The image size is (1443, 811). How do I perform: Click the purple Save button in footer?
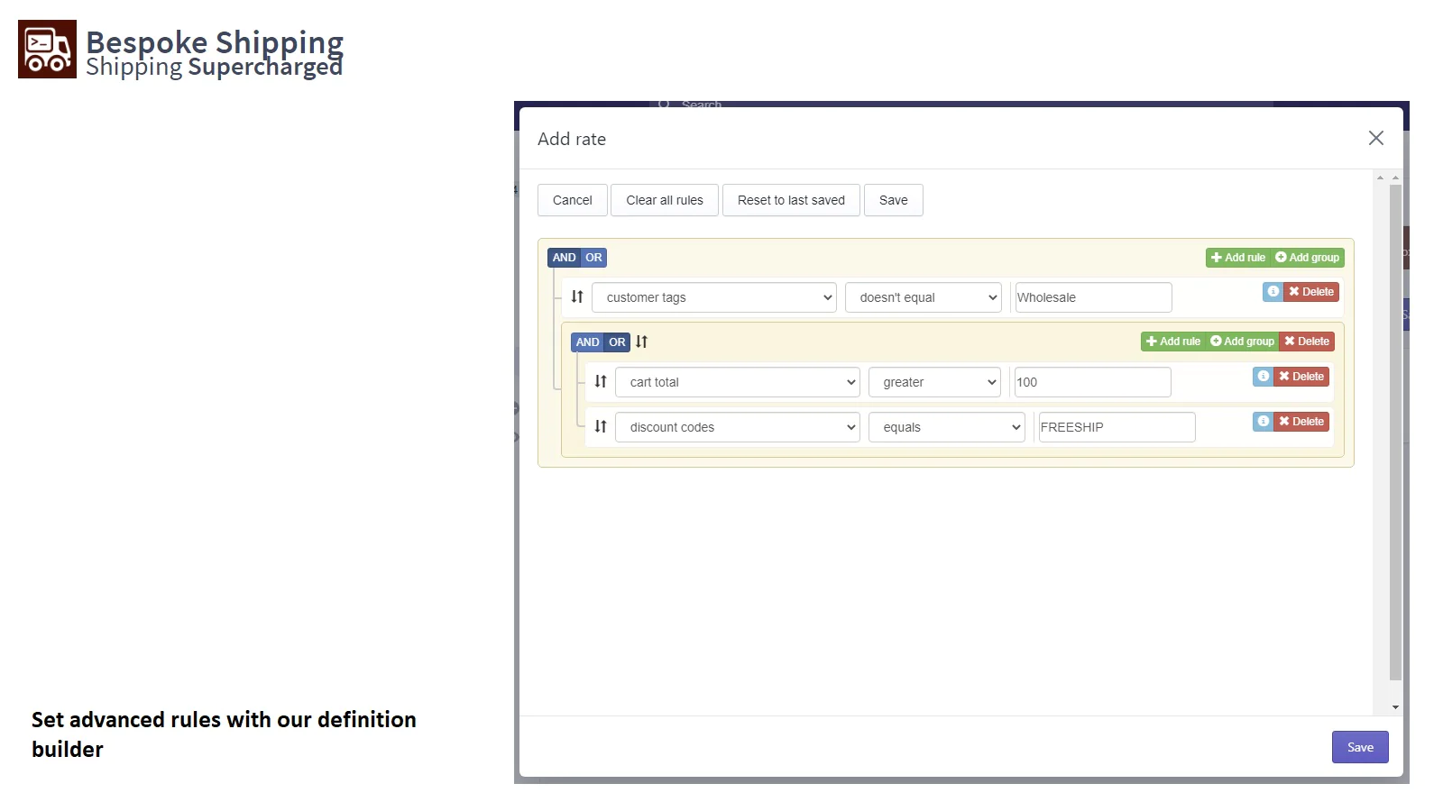pos(1360,747)
